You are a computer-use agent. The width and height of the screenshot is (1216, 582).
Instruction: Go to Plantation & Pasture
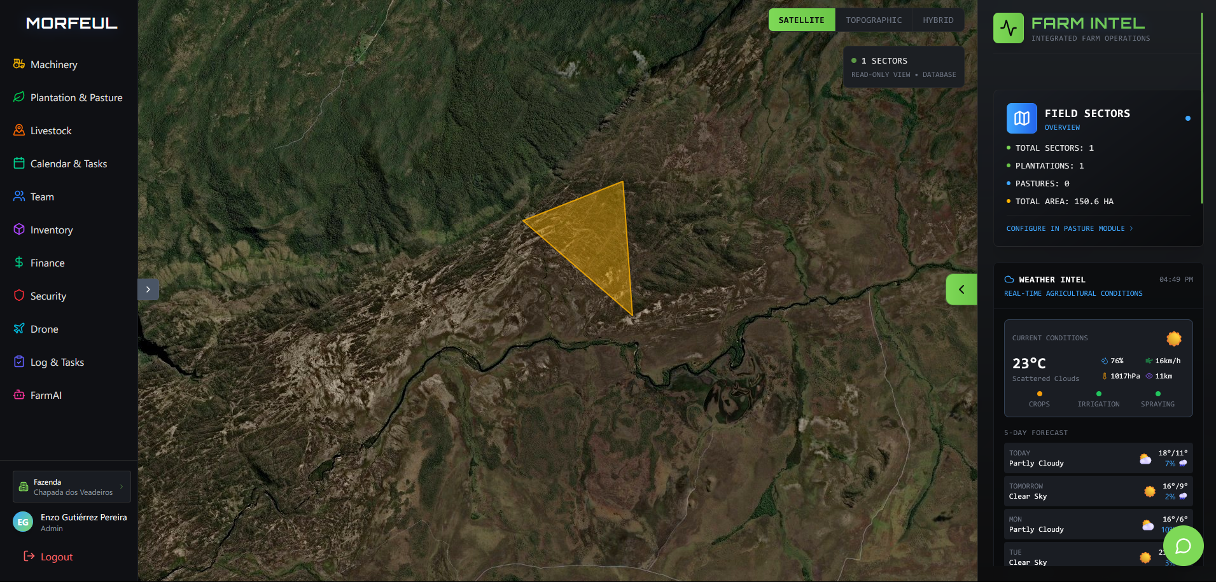click(76, 97)
